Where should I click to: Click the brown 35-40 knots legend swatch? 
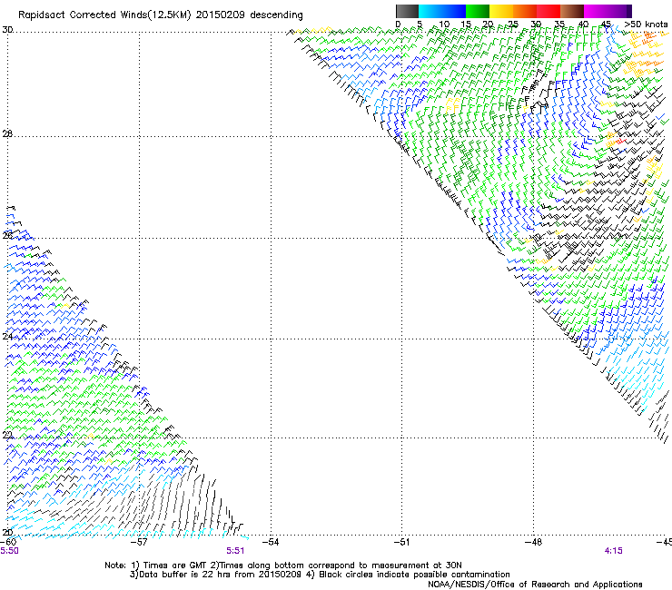572,11
